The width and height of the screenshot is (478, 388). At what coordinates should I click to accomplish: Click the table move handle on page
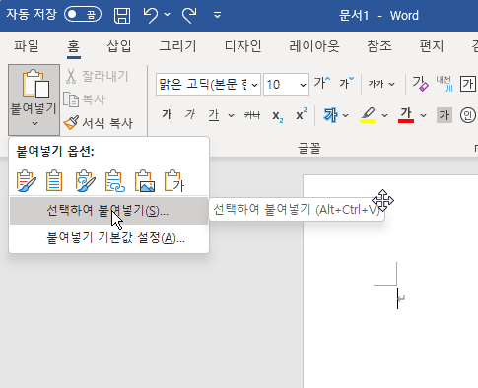click(x=382, y=200)
